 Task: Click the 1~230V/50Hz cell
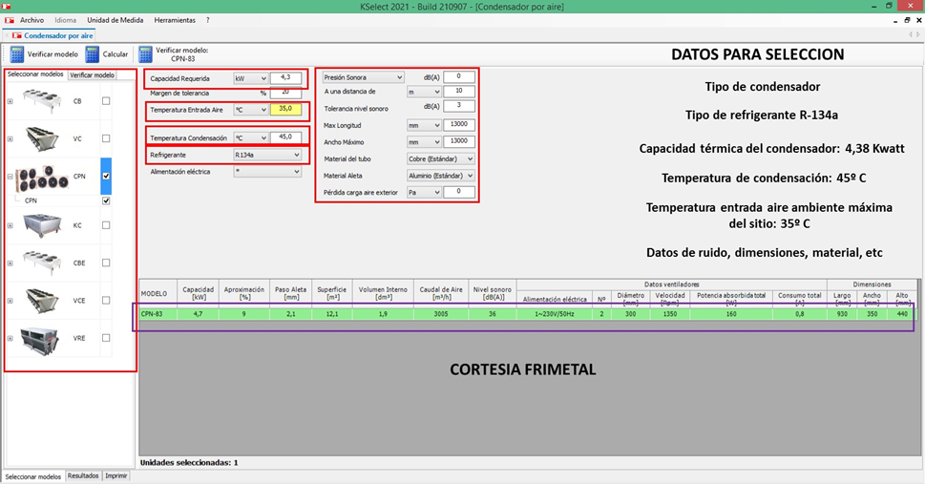[555, 314]
